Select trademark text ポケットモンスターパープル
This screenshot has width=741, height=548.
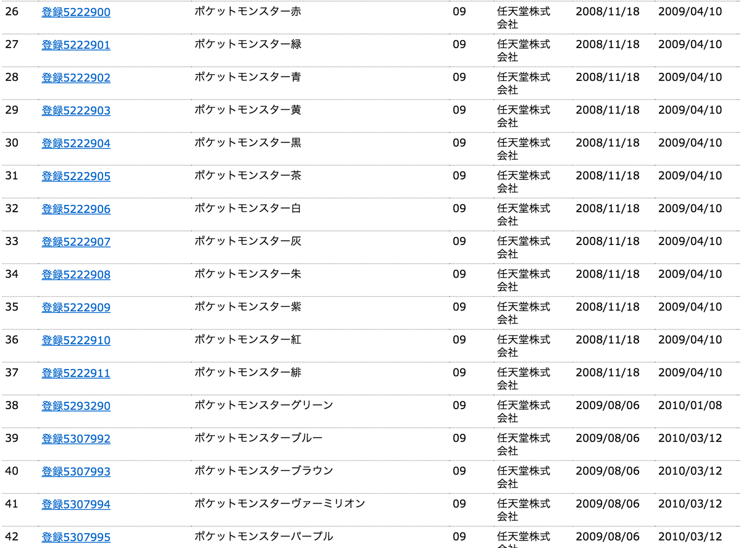264,536
